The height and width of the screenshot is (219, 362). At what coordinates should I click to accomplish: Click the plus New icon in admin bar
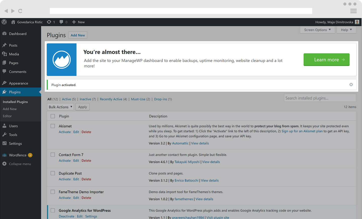pos(74,22)
